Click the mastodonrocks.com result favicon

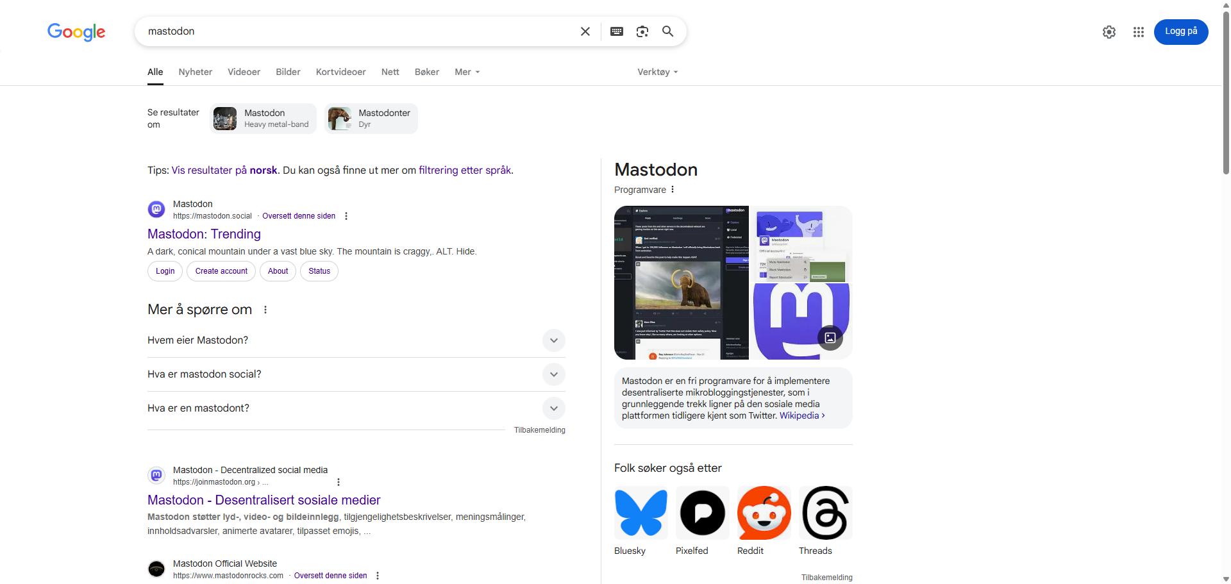pos(156,569)
